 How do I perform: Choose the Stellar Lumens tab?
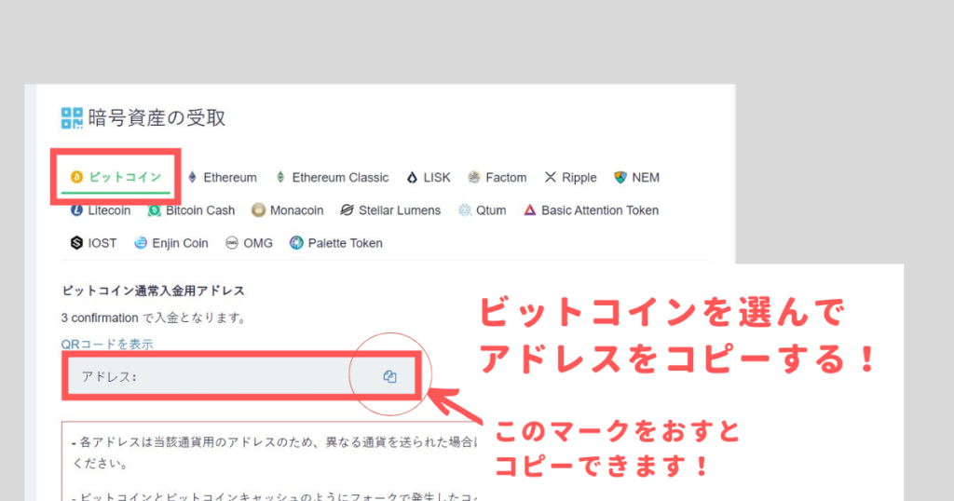click(390, 210)
